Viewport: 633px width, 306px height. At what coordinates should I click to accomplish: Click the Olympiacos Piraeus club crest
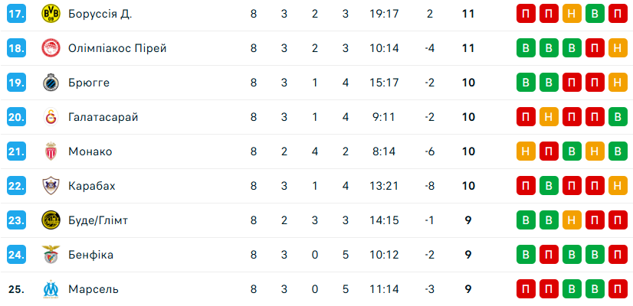(x=51, y=49)
